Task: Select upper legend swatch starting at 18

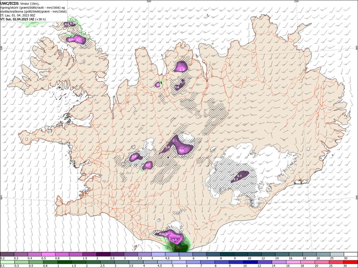Action: [x=309, y=254]
